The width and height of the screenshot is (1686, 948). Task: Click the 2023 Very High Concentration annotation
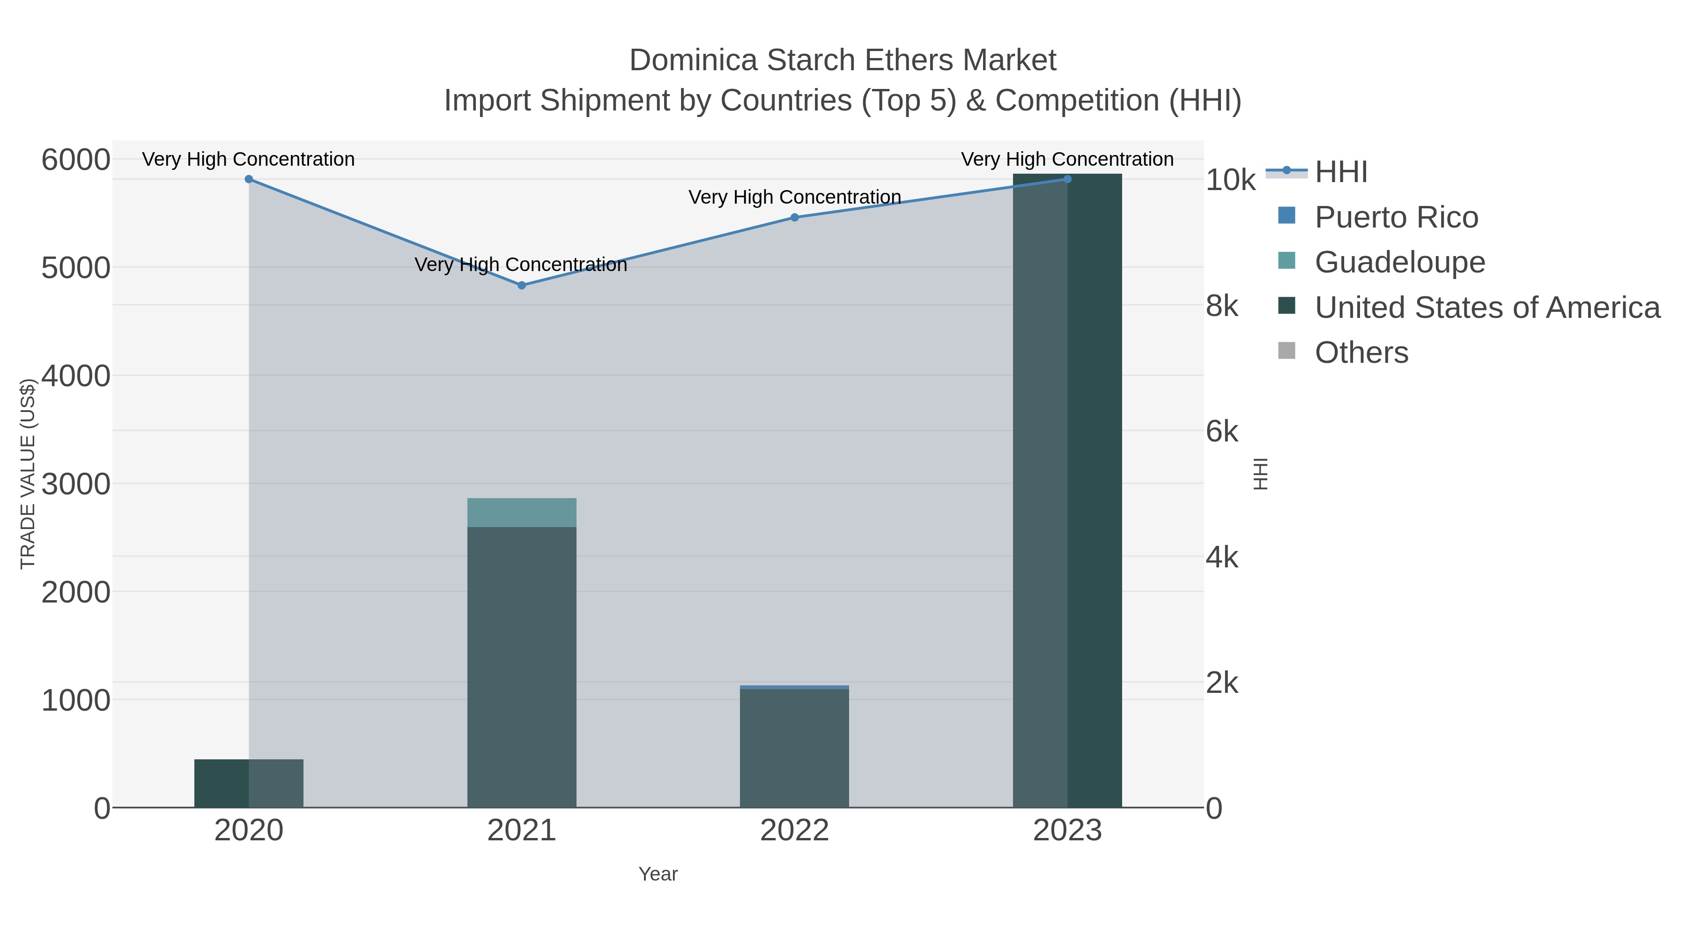tap(1067, 159)
